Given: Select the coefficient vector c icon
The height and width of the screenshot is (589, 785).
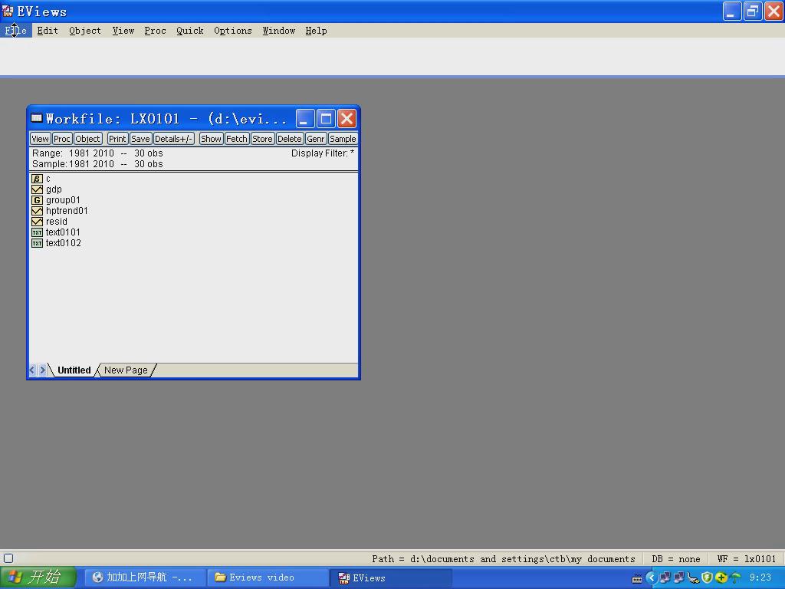Looking at the screenshot, I should pos(37,179).
